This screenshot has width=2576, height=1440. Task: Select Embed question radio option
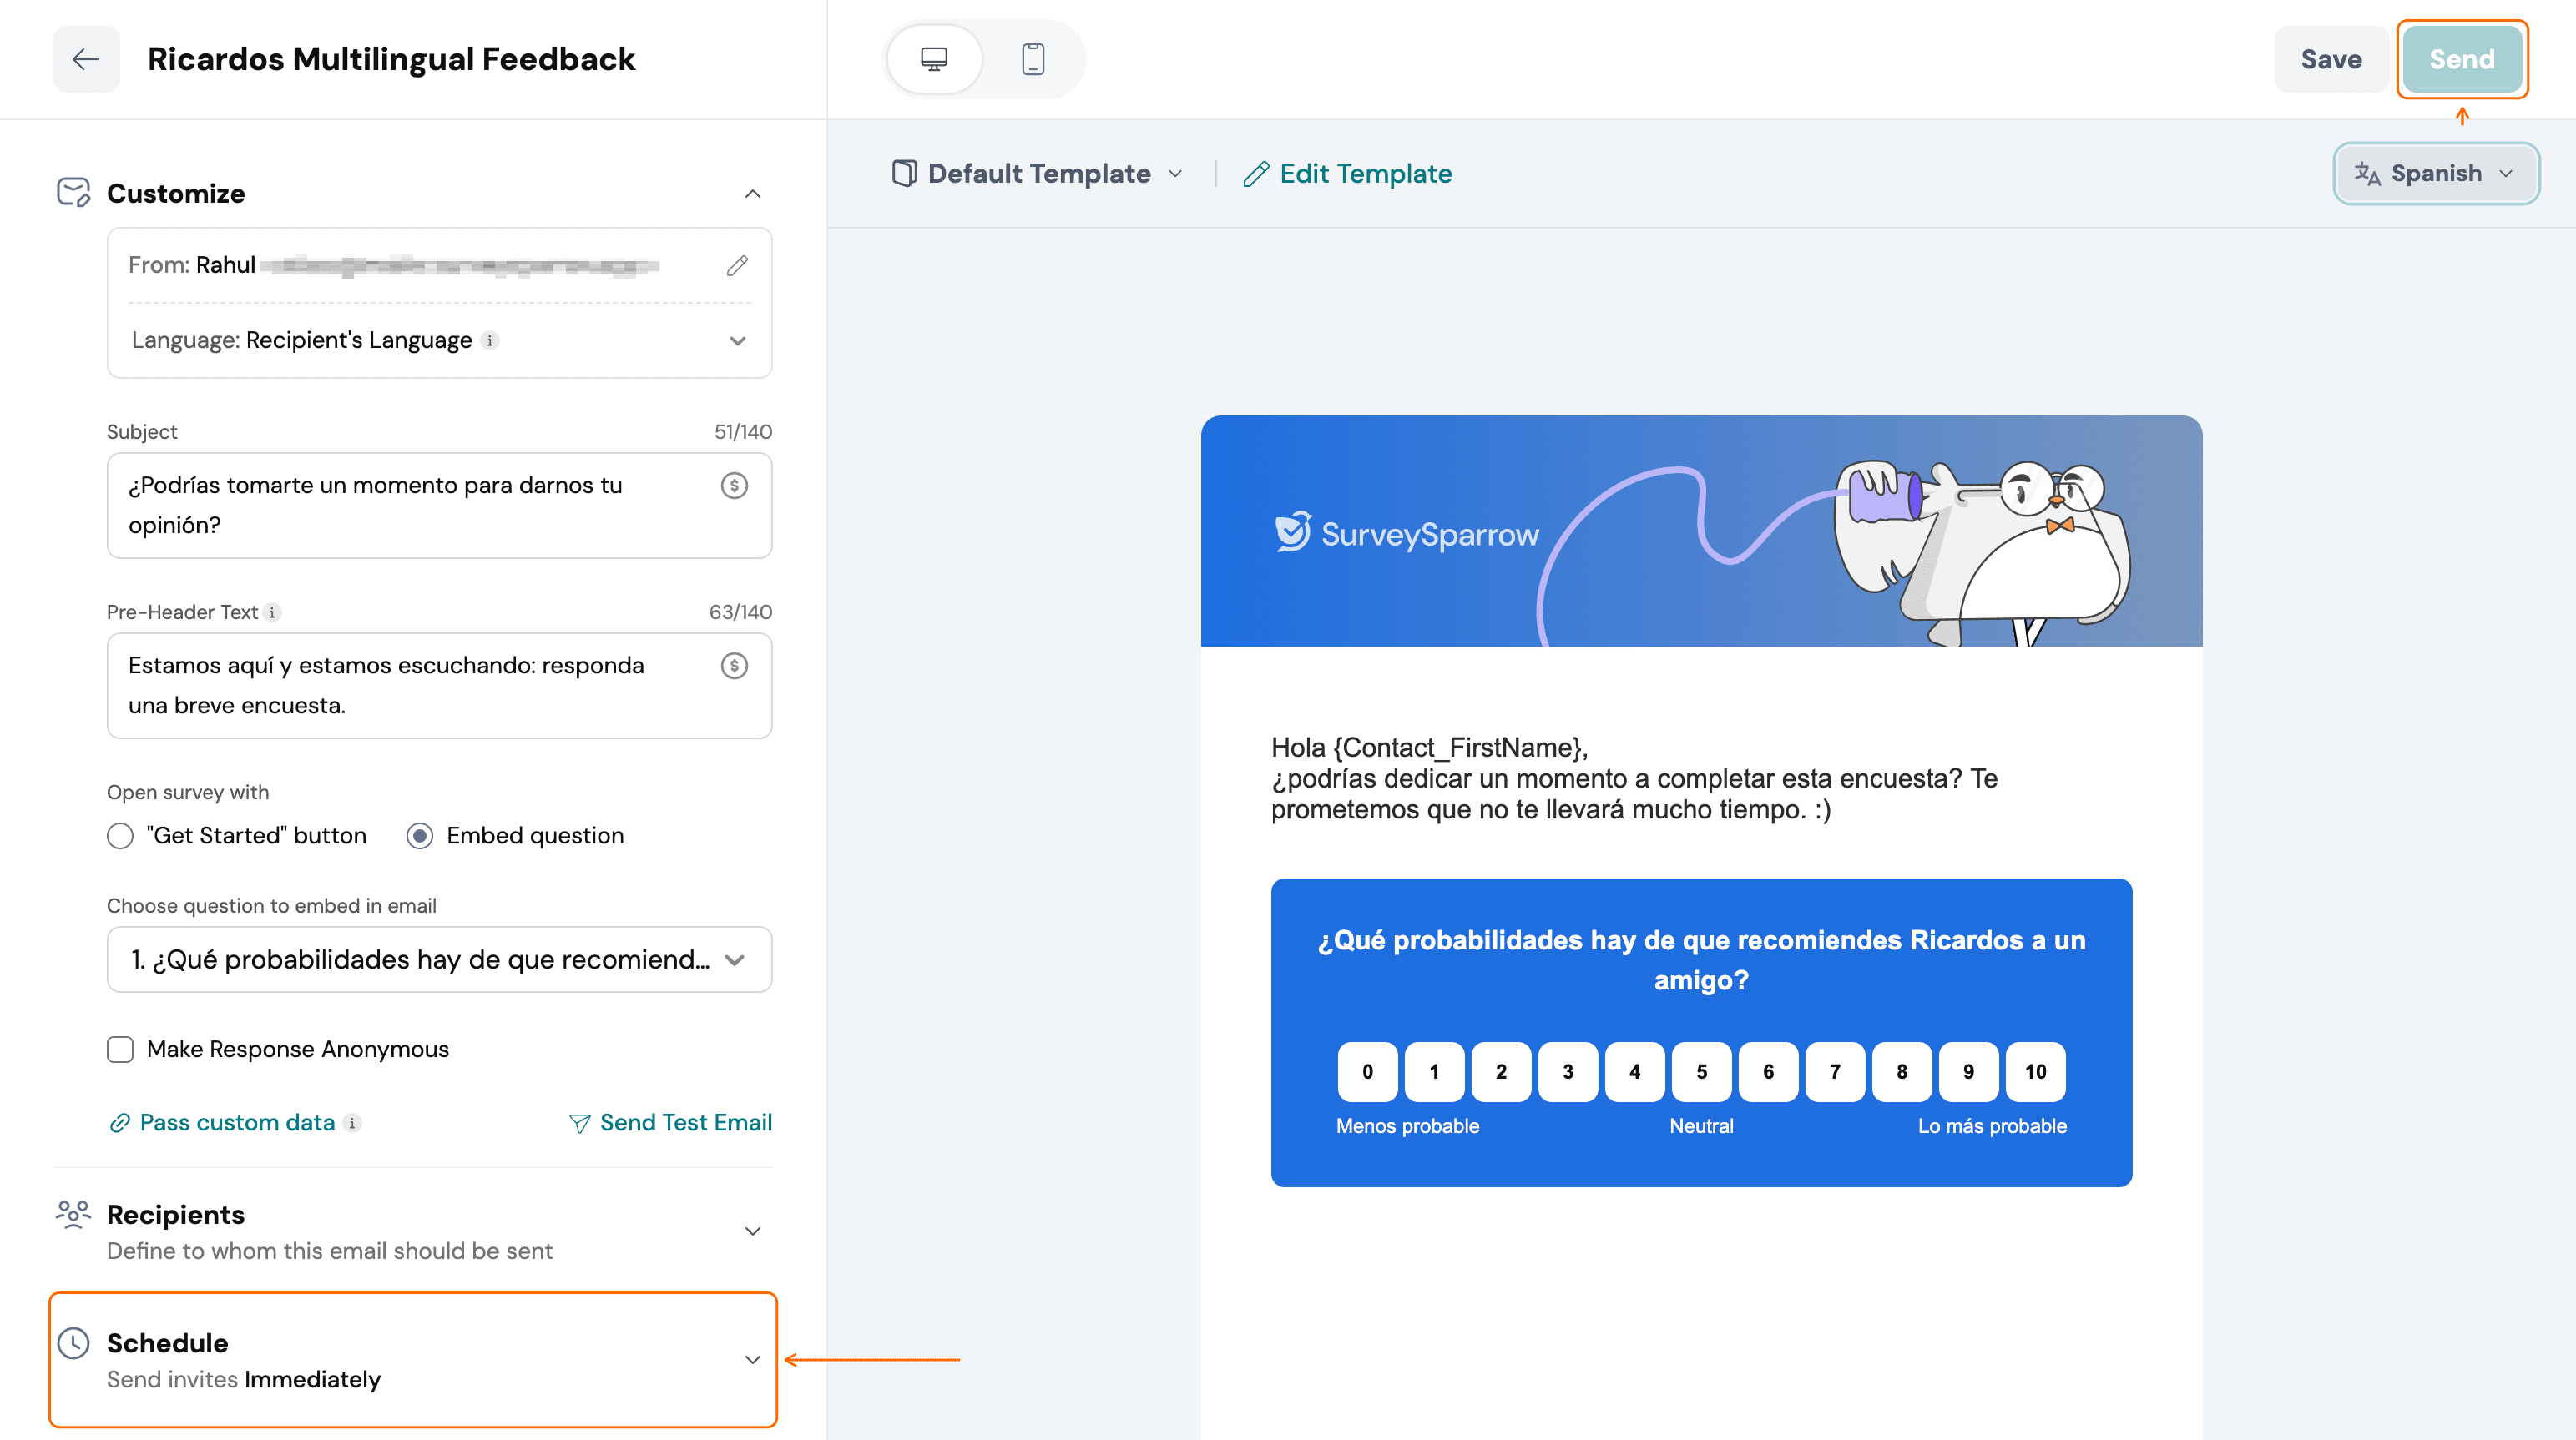(x=420, y=835)
